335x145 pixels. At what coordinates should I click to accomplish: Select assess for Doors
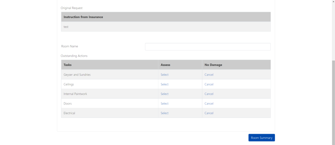tap(165, 104)
